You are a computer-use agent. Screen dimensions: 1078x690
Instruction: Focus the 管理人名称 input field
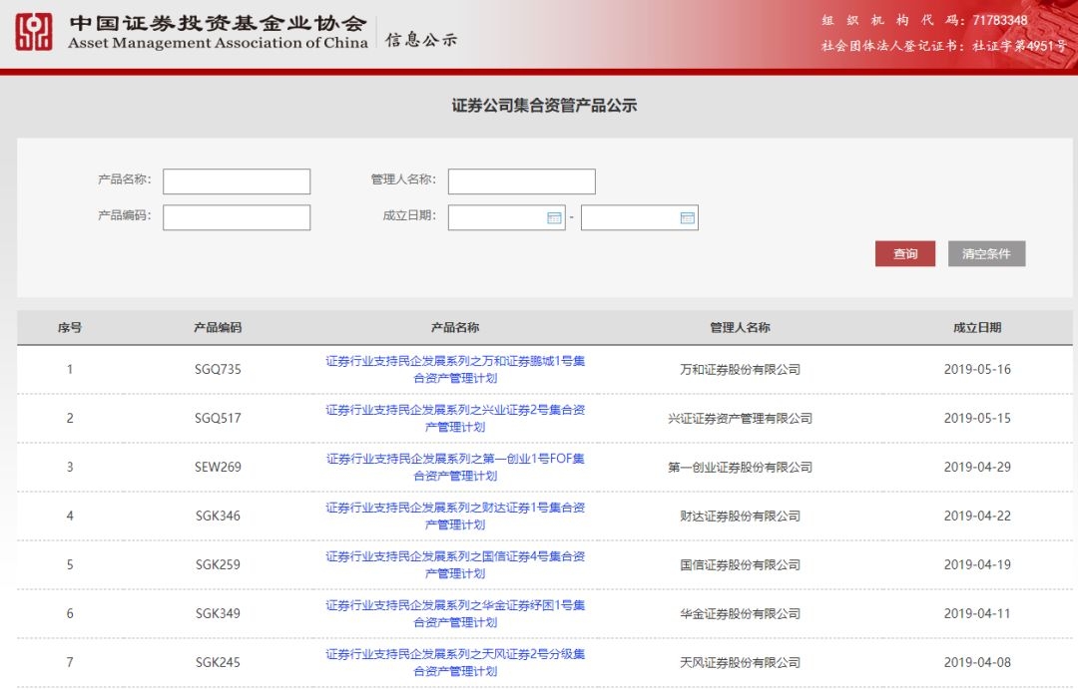pyautogui.click(x=521, y=181)
